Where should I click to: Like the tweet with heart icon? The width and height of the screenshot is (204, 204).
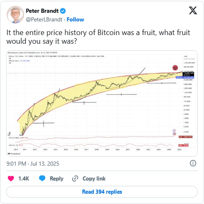11,178
